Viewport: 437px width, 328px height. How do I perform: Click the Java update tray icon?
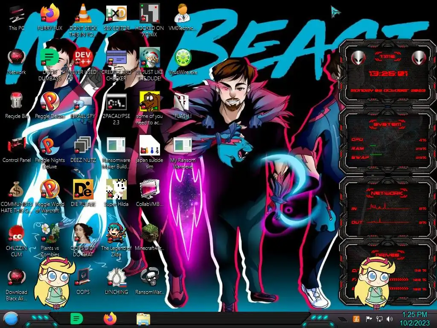(x=356, y=319)
